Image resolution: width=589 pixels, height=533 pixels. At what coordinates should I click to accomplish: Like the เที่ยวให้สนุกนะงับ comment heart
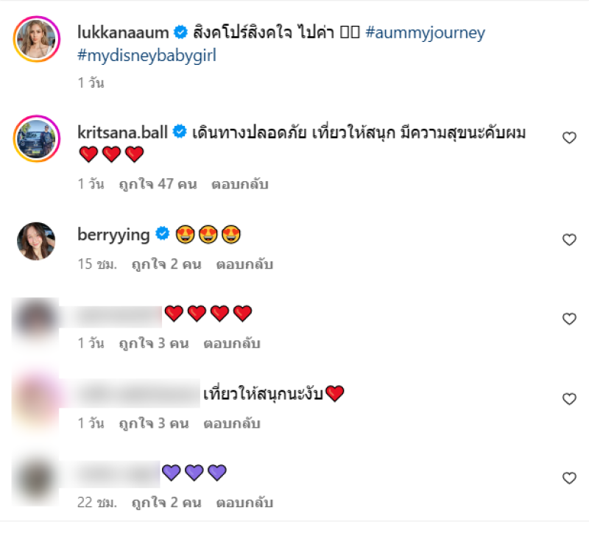pyautogui.click(x=569, y=399)
